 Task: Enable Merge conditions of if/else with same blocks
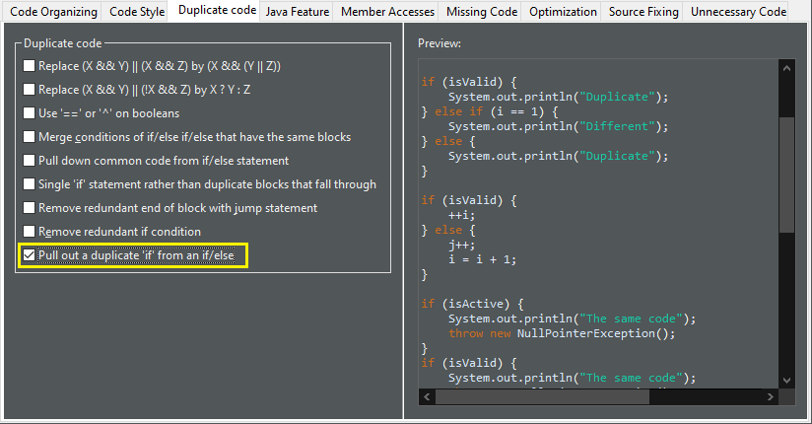pos(29,137)
